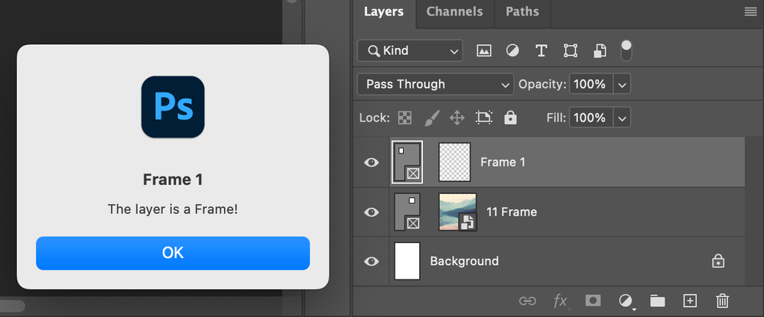764x317 pixels.
Task: Click OK in the Frame 1 dialog
Action: click(173, 253)
